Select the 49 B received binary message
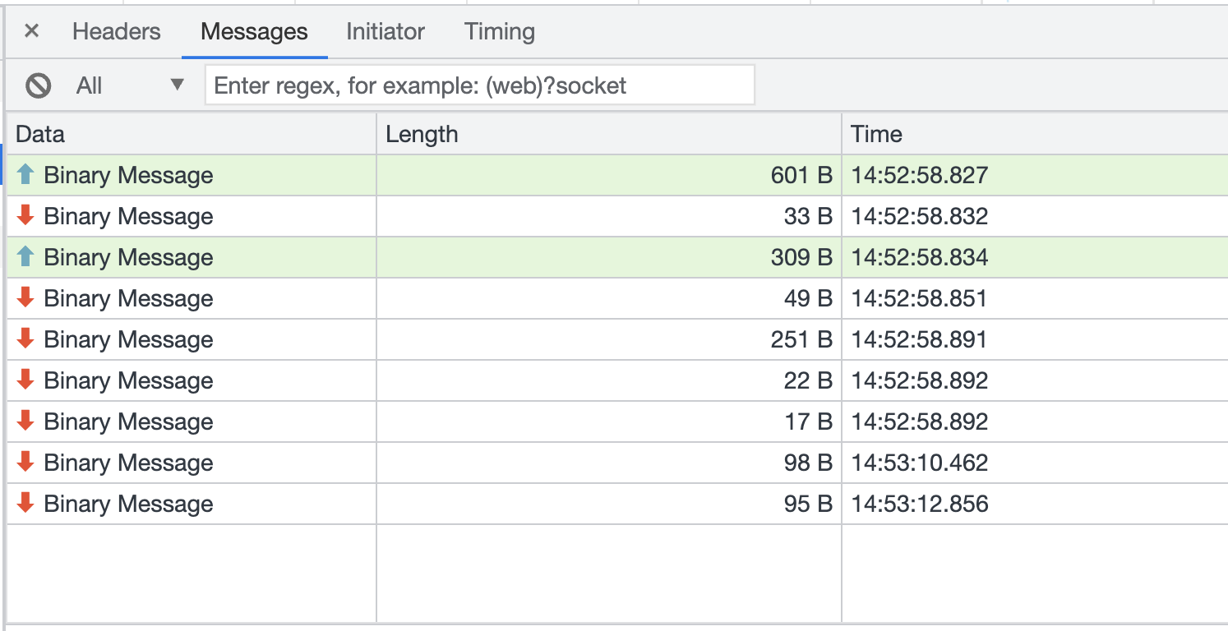Viewport: 1228px width, 631px height. tap(128, 298)
